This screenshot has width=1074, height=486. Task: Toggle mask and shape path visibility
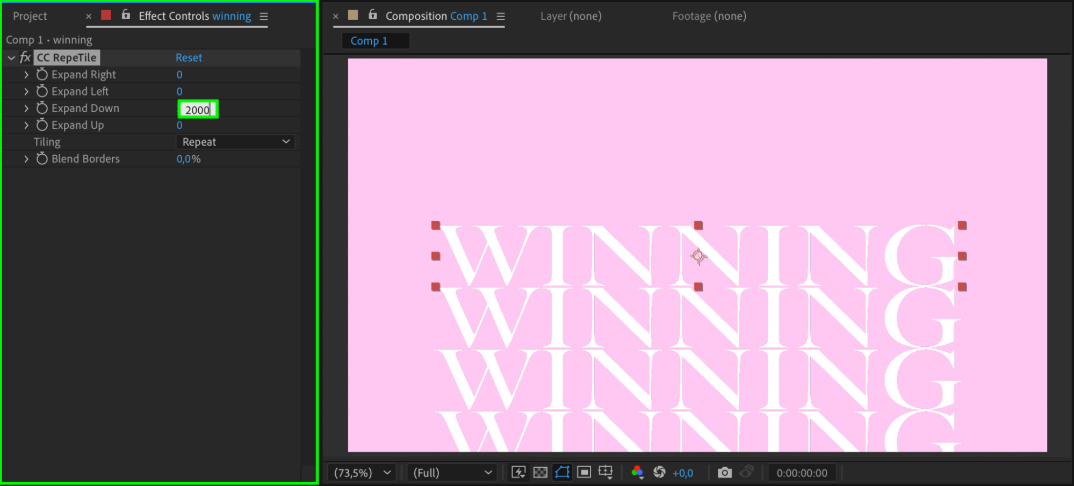(563, 473)
